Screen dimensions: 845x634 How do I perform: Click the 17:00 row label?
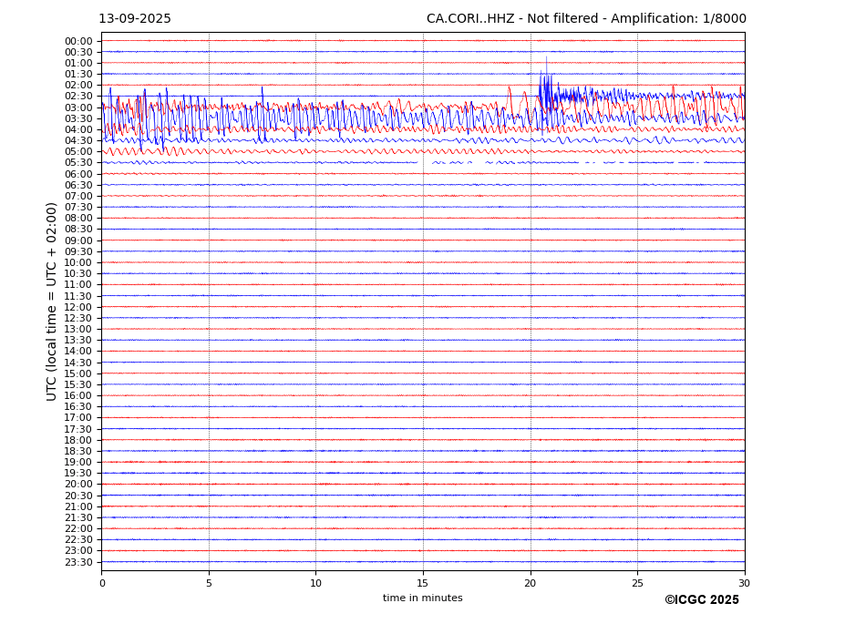(x=78, y=418)
